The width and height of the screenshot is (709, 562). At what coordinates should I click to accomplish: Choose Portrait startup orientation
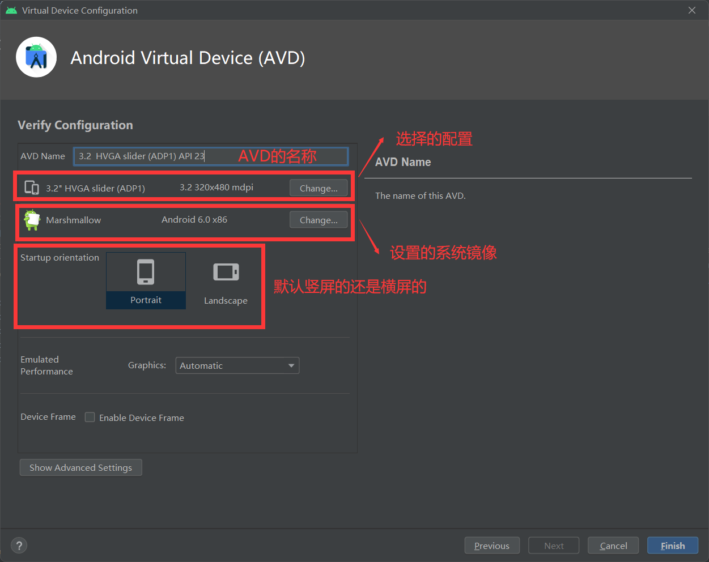pyautogui.click(x=146, y=280)
